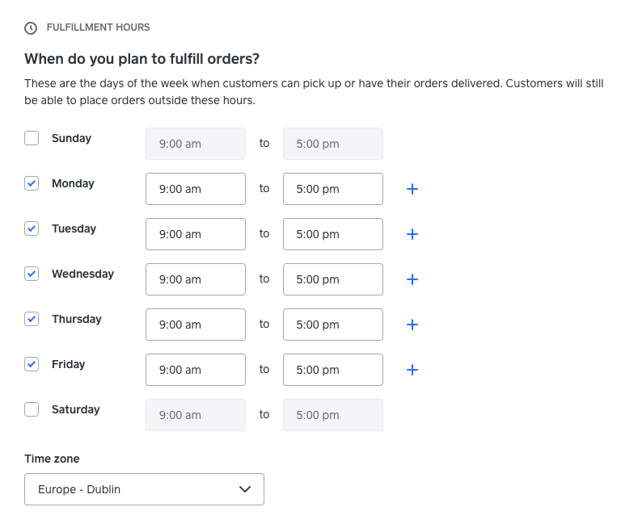Add another time range for Friday
The width and height of the screenshot is (642, 528).
pyautogui.click(x=412, y=370)
